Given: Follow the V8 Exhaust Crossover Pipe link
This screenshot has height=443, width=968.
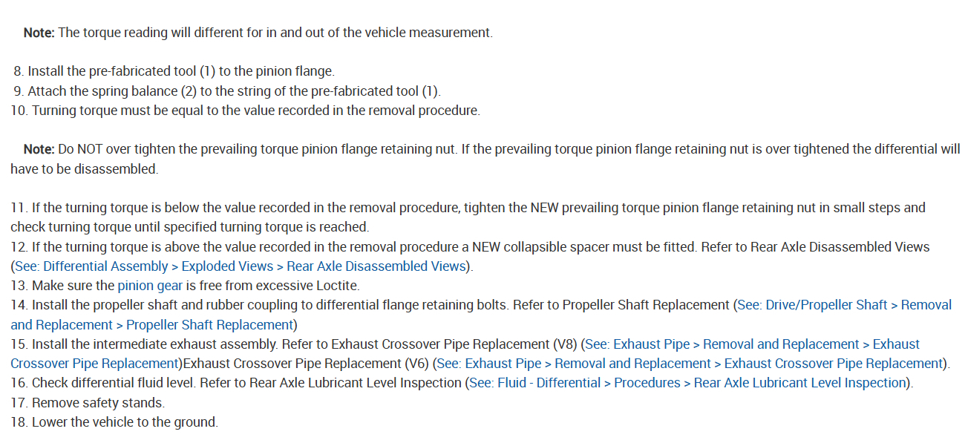Looking at the screenshot, I should coord(751,344).
